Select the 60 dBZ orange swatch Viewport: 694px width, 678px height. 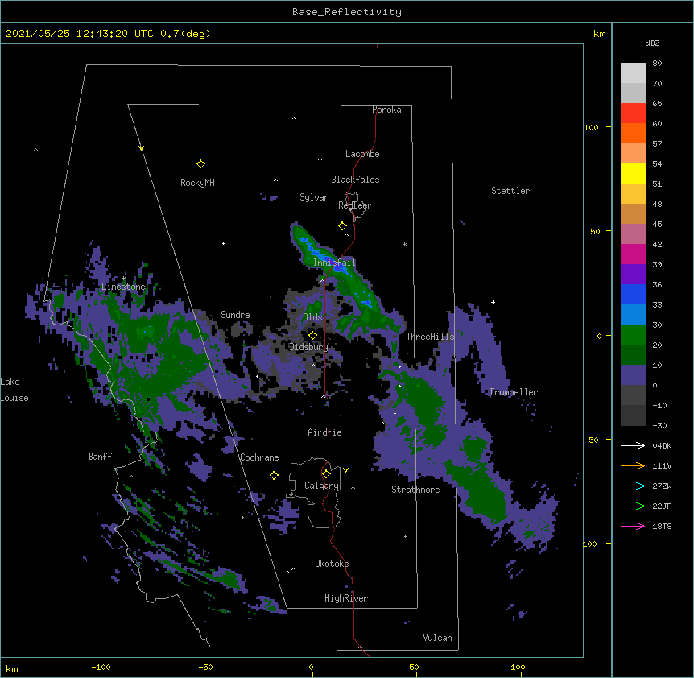633,133
